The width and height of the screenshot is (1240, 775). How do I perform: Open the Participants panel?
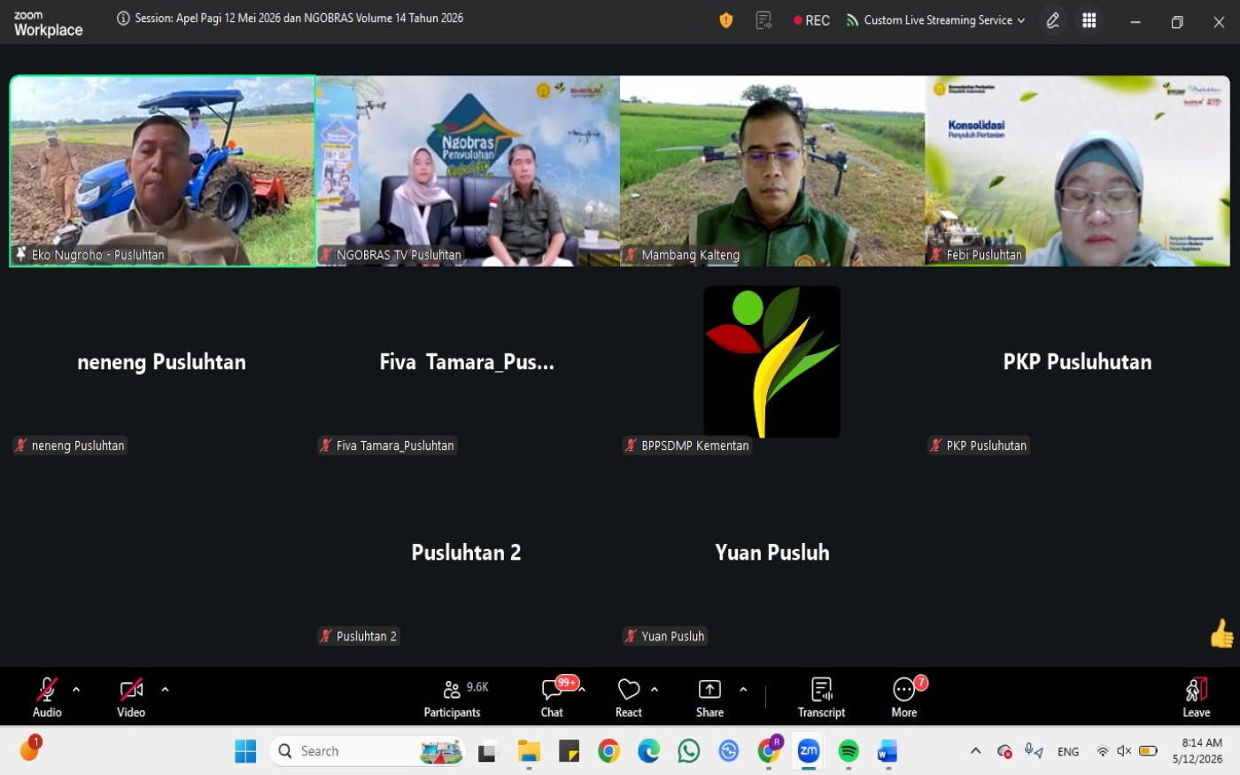tap(453, 697)
